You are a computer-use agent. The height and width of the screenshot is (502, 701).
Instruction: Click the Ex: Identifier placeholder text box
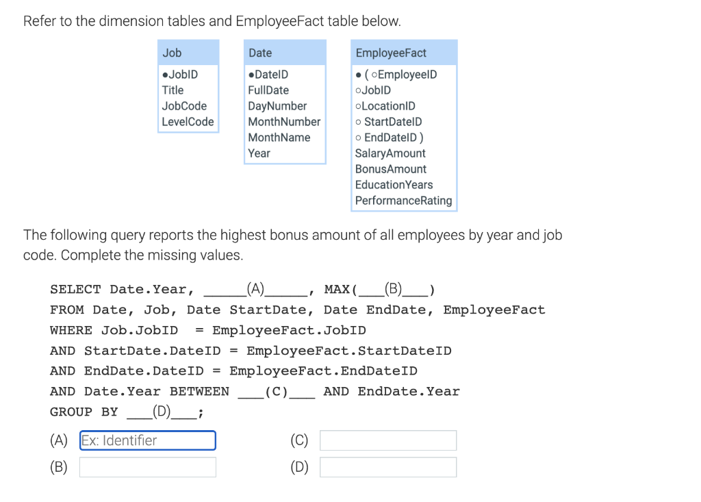click(x=147, y=440)
